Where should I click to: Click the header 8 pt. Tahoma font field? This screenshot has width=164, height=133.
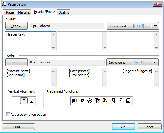click(67, 26)
